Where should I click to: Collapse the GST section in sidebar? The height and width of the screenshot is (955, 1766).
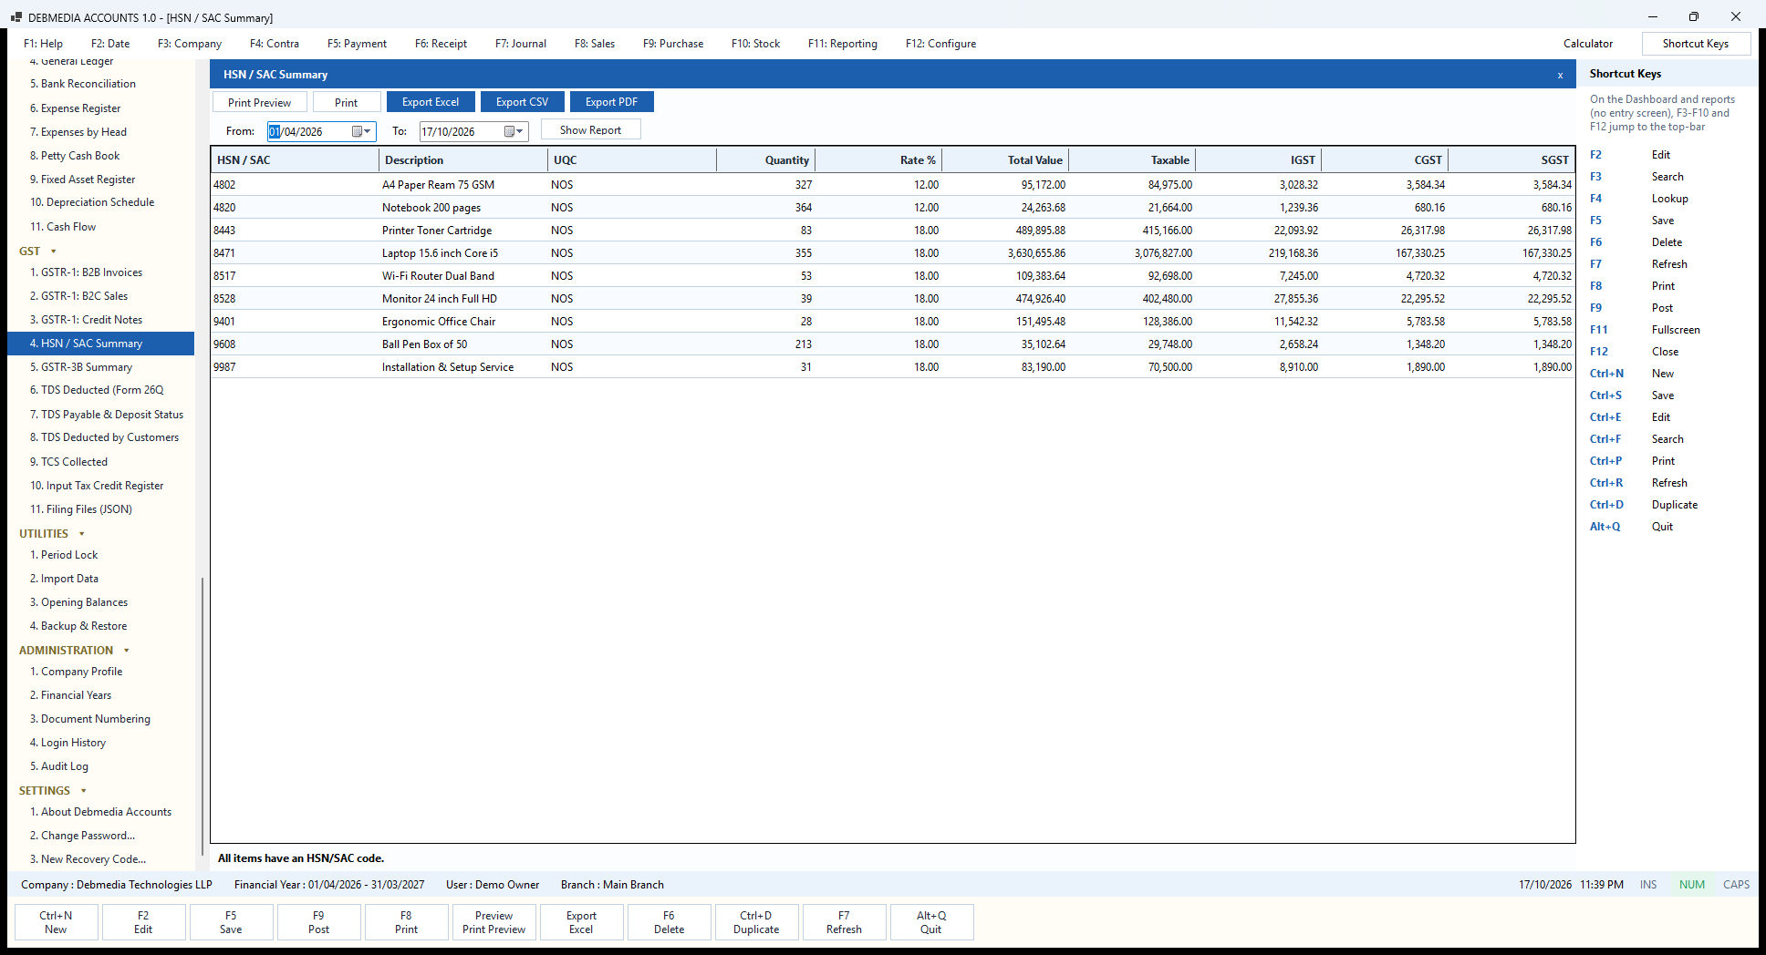(x=54, y=252)
